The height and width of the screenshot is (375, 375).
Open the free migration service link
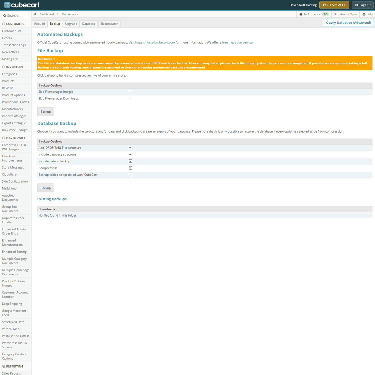coord(237,42)
